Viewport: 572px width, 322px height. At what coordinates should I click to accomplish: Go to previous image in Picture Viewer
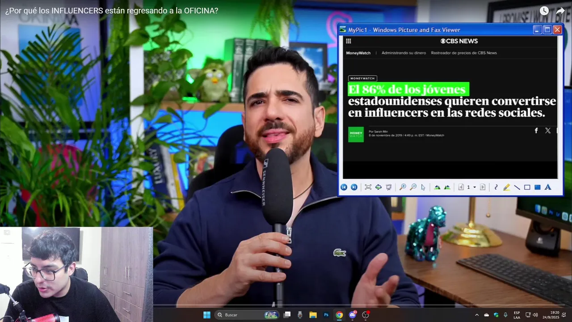(344, 187)
